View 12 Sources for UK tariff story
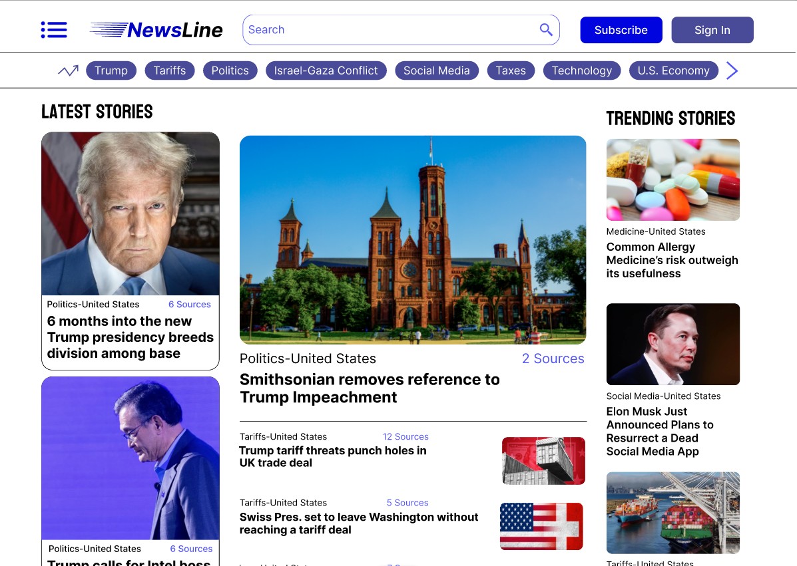 pos(405,437)
